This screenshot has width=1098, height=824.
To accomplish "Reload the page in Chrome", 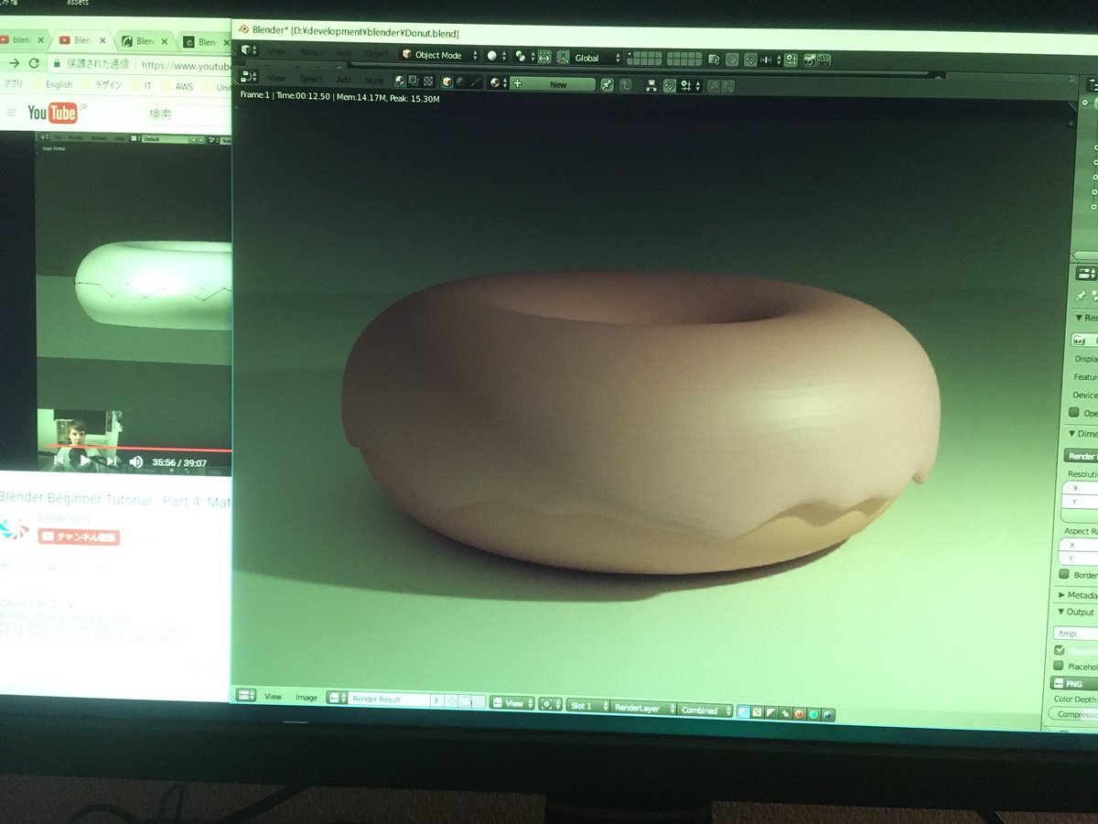I will (34, 63).
